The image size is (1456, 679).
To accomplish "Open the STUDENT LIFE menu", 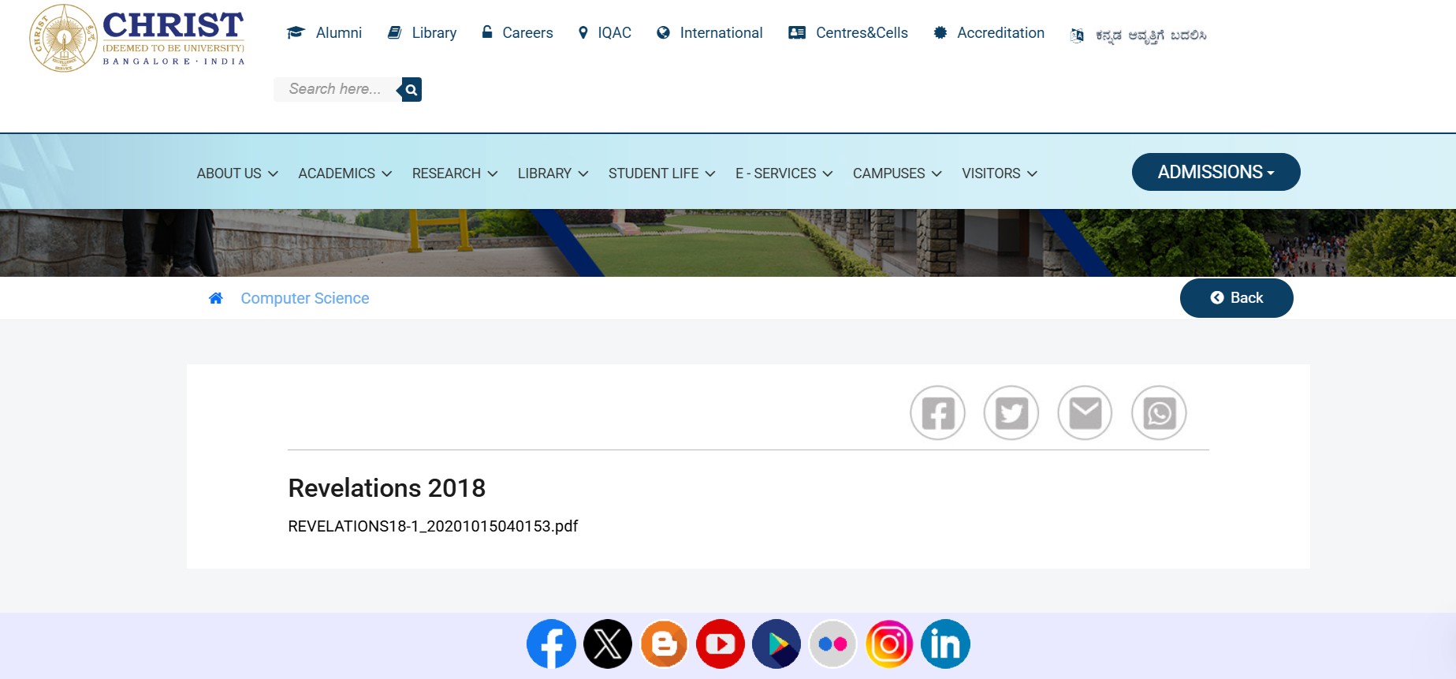I will coord(661,173).
